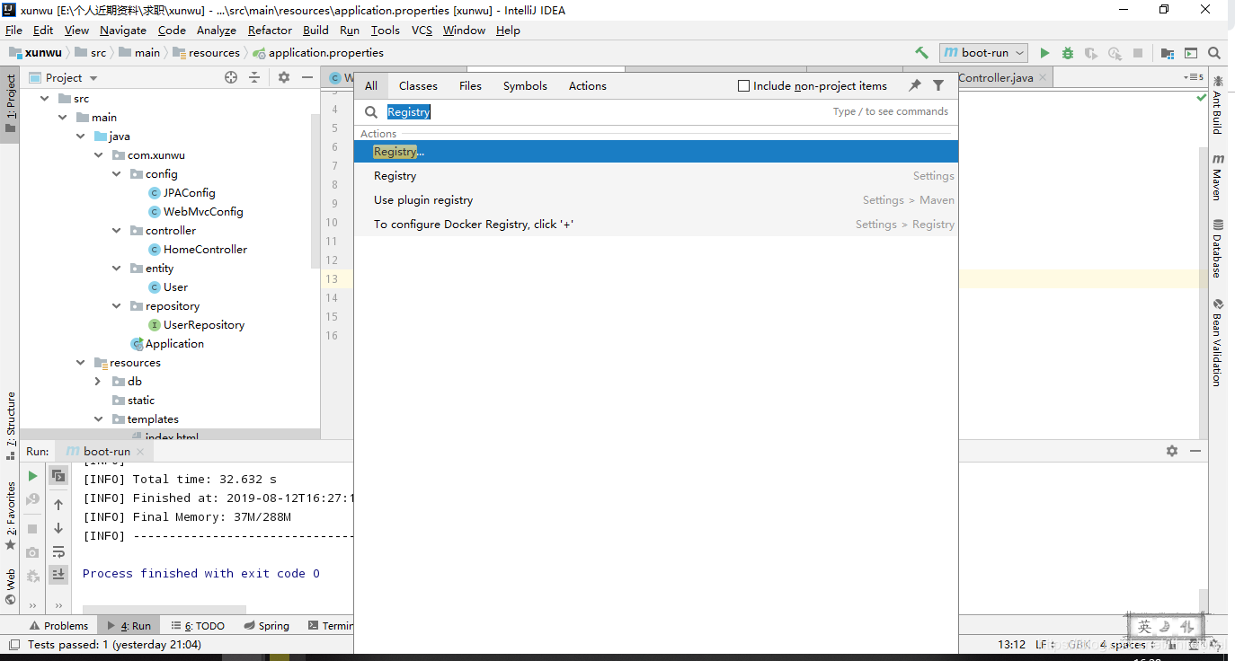The height and width of the screenshot is (661, 1235).
Task: Collapse the src folder node
Action: (x=44, y=99)
